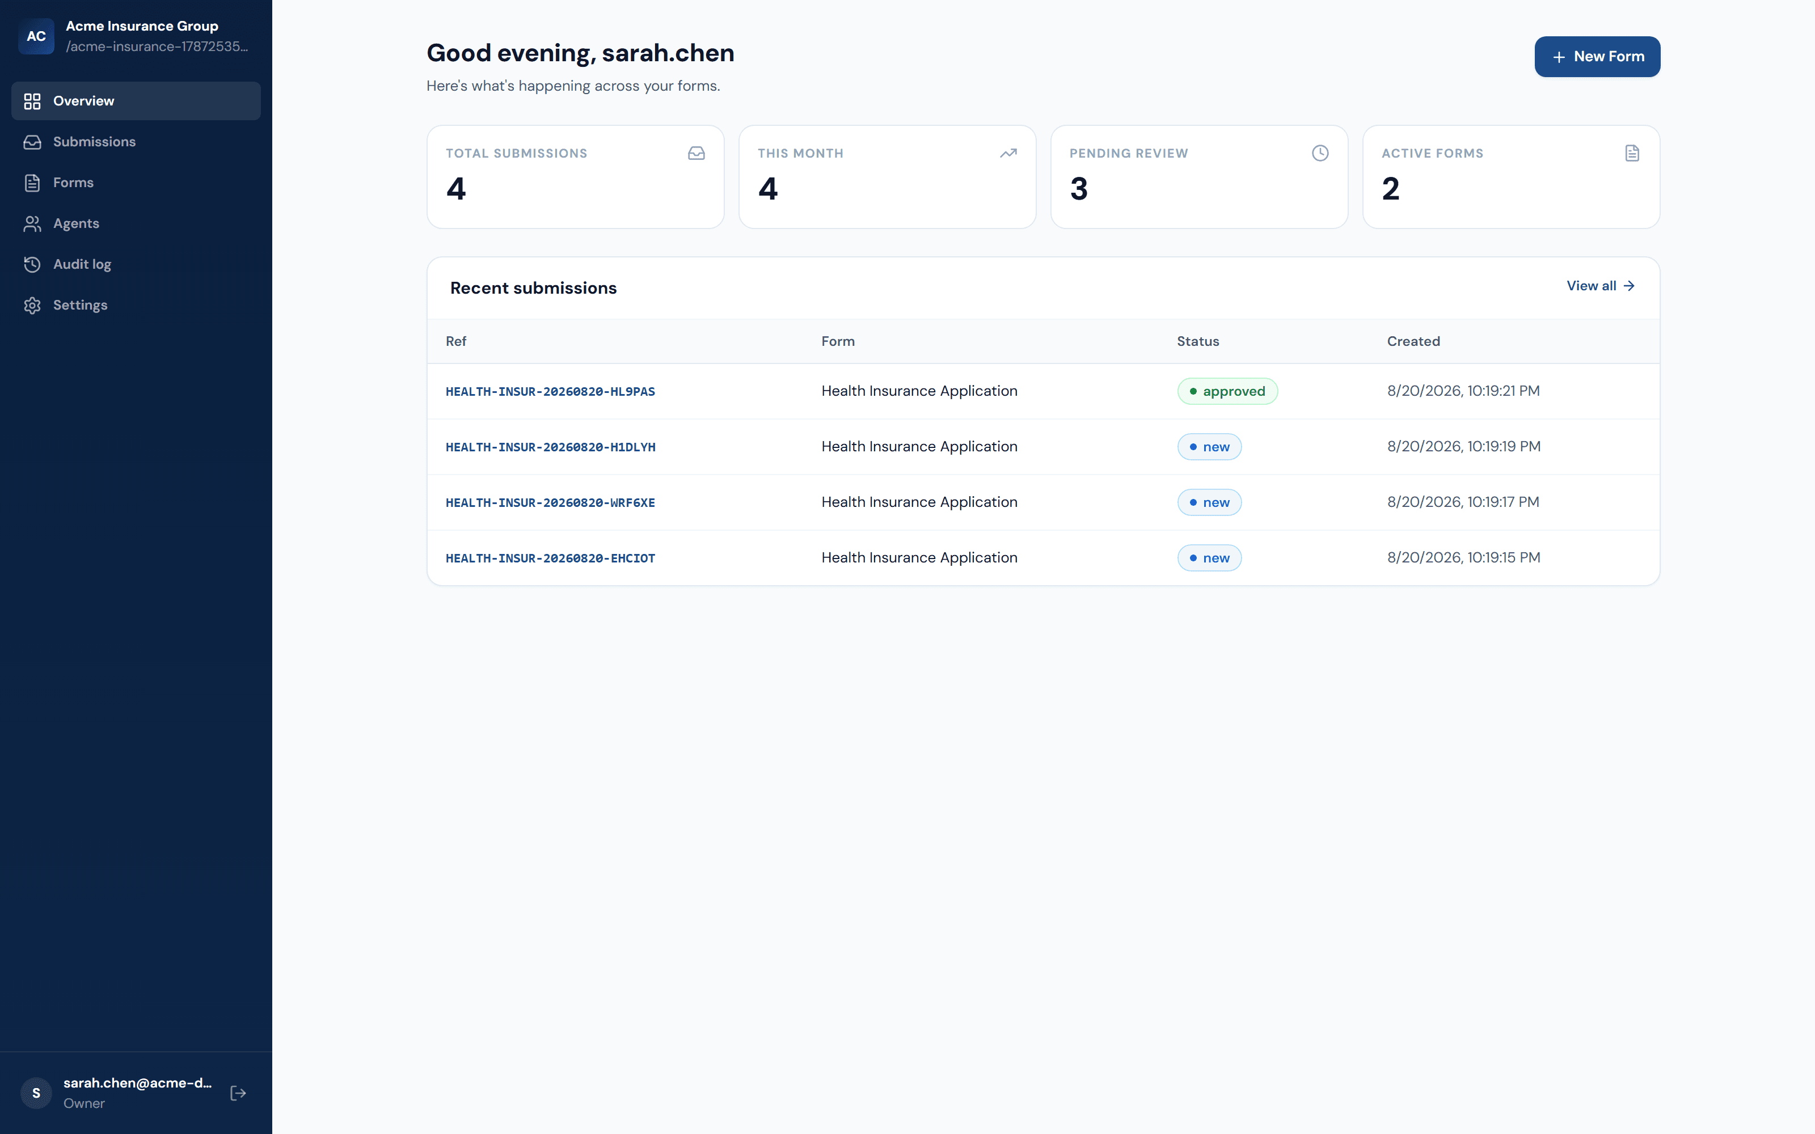This screenshot has width=1815, height=1134.
Task: Open submission HEALTH-INSUR-20260820-EHCIOT
Action: [550, 558]
